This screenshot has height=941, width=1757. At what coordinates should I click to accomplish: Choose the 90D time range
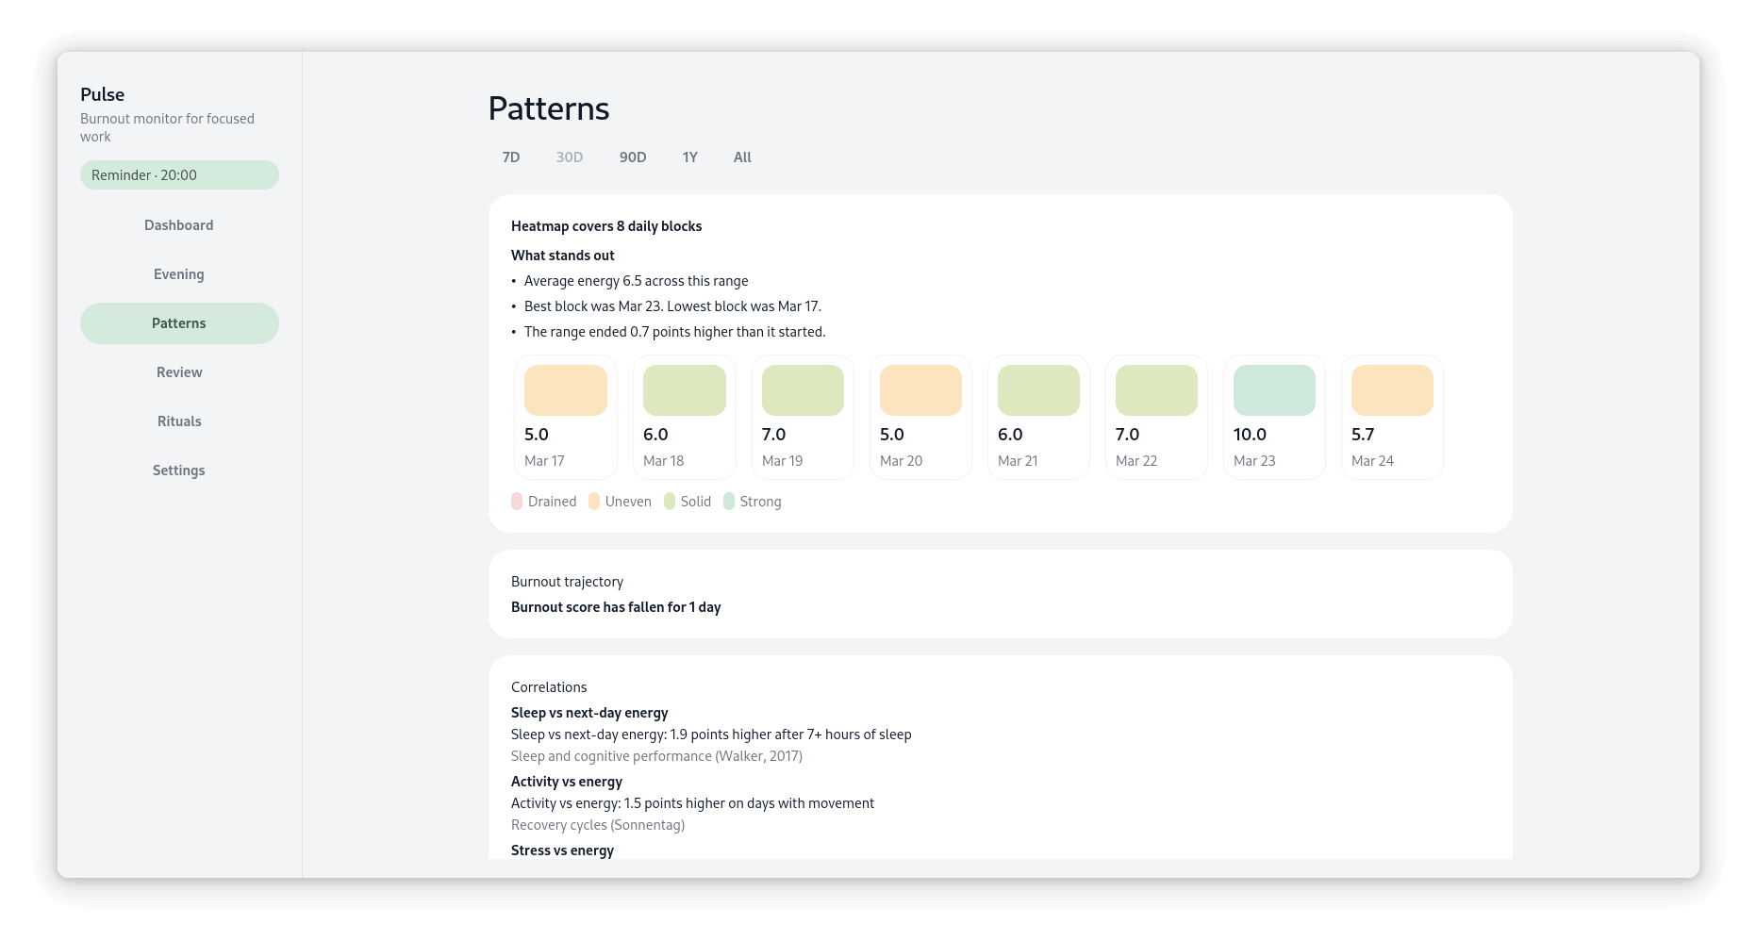pyautogui.click(x=633, y=157)
